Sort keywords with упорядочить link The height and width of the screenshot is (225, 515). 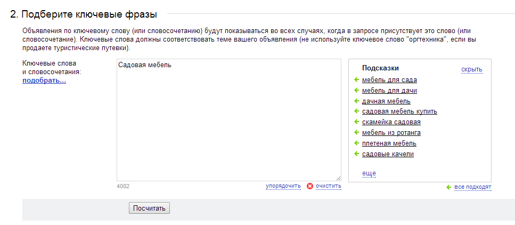point(283,186)
